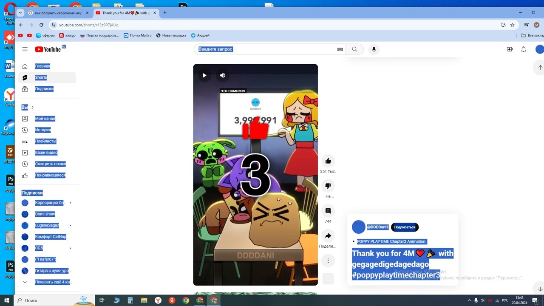This screenshot has width=544, height=306.
Task: Go back in the browser
Action: pyautogui.click(x=21, y=25)
